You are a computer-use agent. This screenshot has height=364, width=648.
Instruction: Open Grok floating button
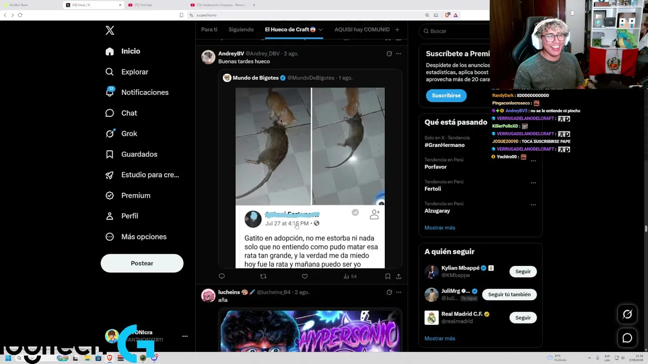tap(627, 314)
